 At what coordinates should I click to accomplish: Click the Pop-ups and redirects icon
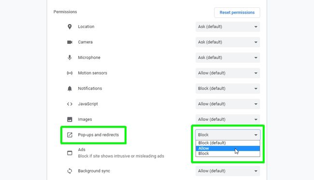click(70, 135)
